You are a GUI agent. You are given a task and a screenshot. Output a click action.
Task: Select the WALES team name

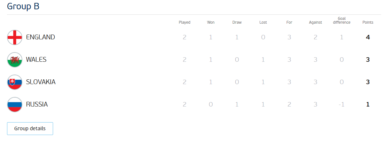[36, 60]
